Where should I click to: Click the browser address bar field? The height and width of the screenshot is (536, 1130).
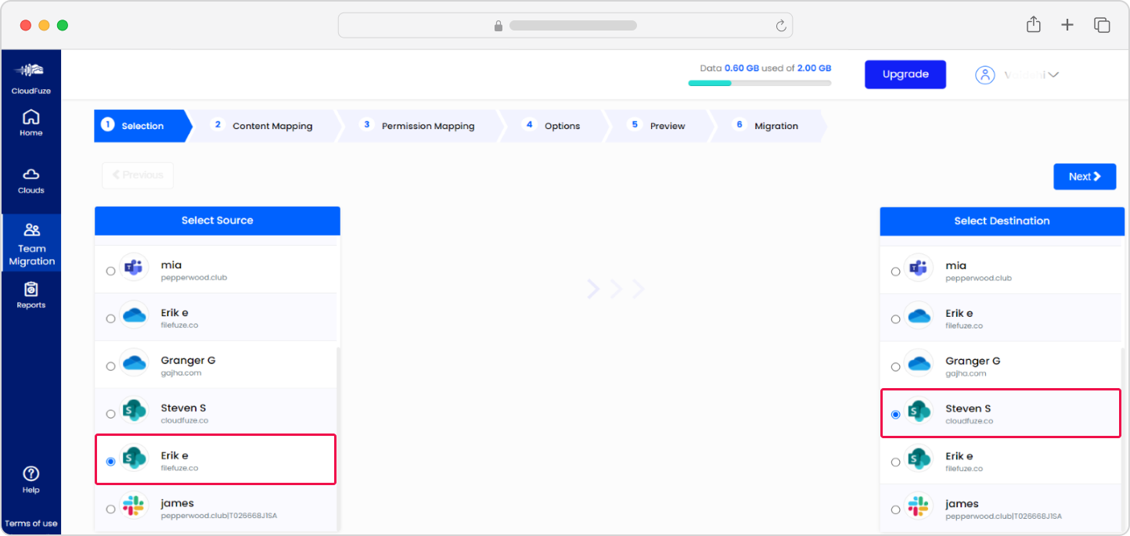pos(565,25)
